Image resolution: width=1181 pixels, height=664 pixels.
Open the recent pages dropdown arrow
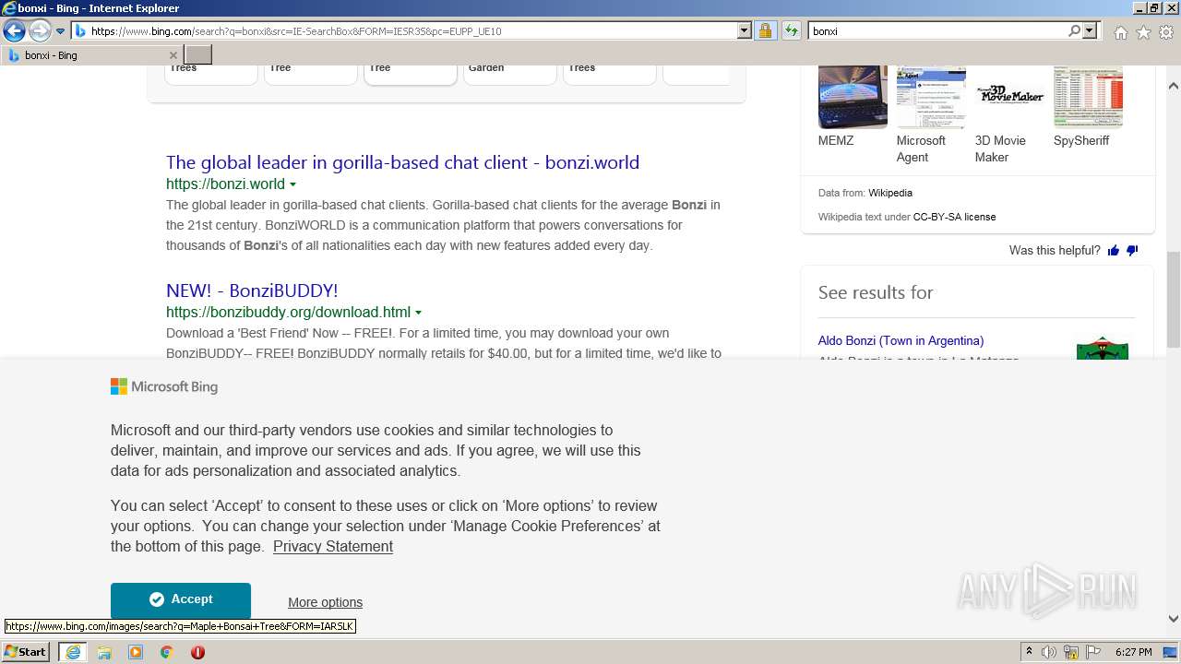(61, 31)
